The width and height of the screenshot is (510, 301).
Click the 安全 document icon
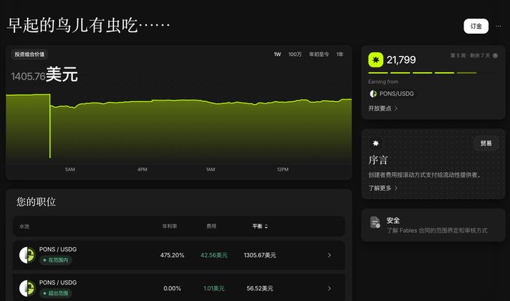tap(375, 222)
